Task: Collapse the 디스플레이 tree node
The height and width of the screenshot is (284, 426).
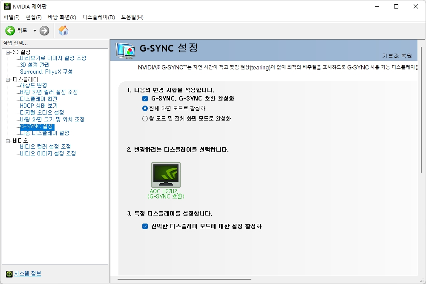Action: pos(8,80)
